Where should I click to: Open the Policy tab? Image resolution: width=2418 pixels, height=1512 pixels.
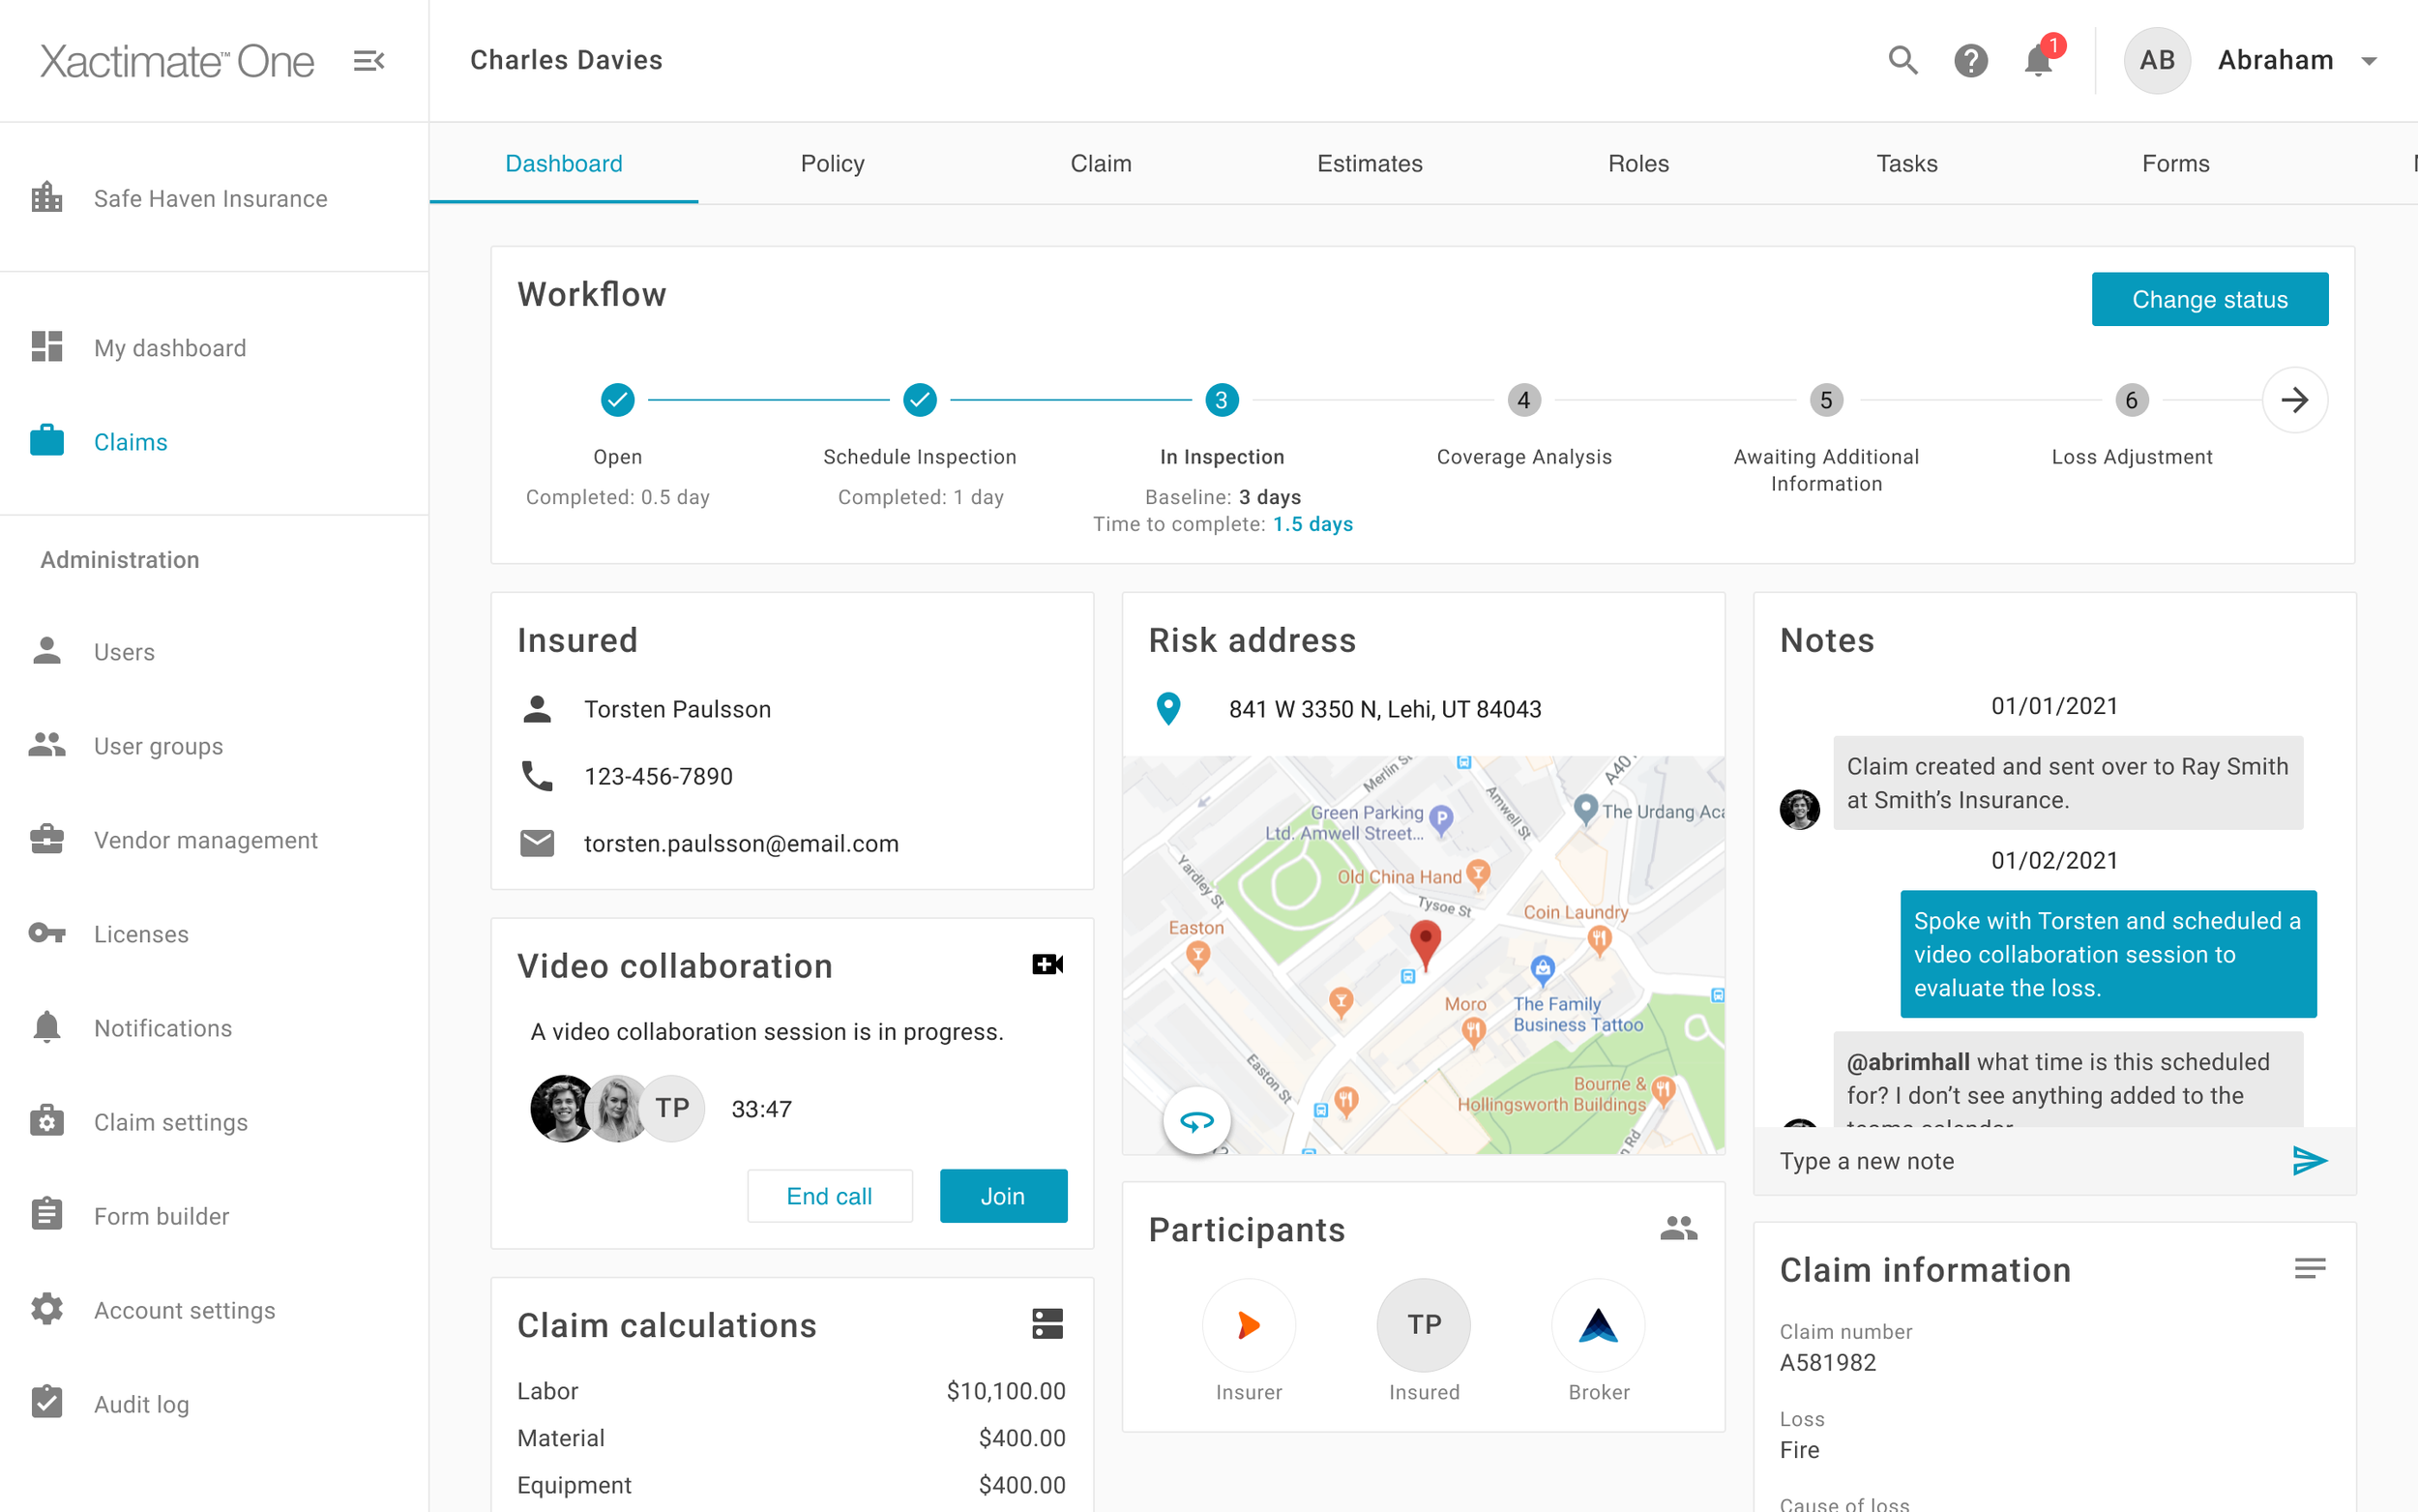pos(832,163)
